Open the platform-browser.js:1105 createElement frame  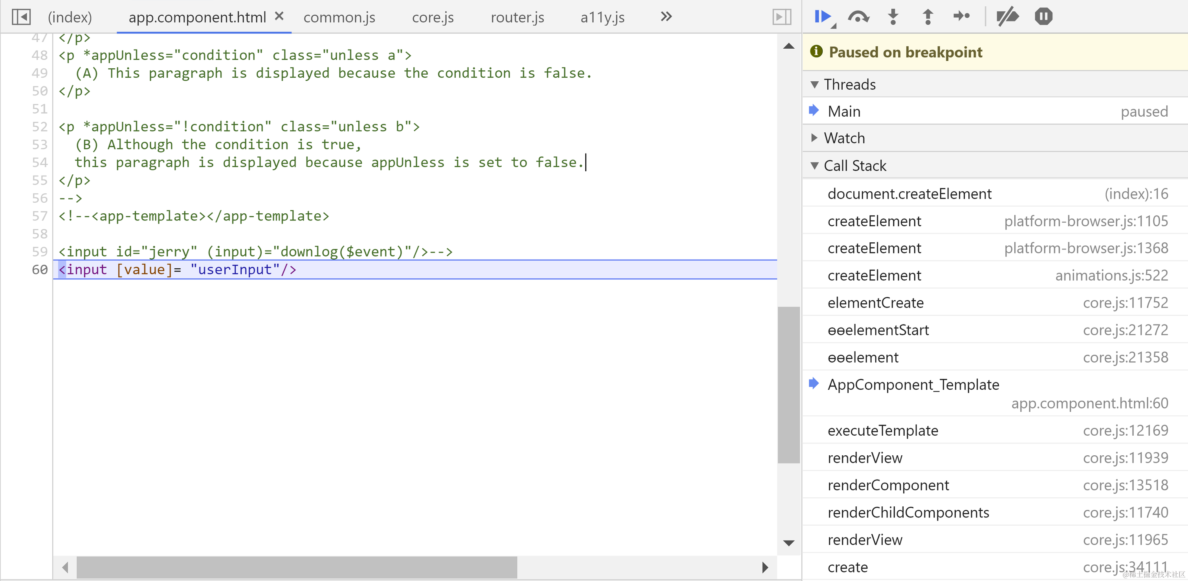[874, 221]
